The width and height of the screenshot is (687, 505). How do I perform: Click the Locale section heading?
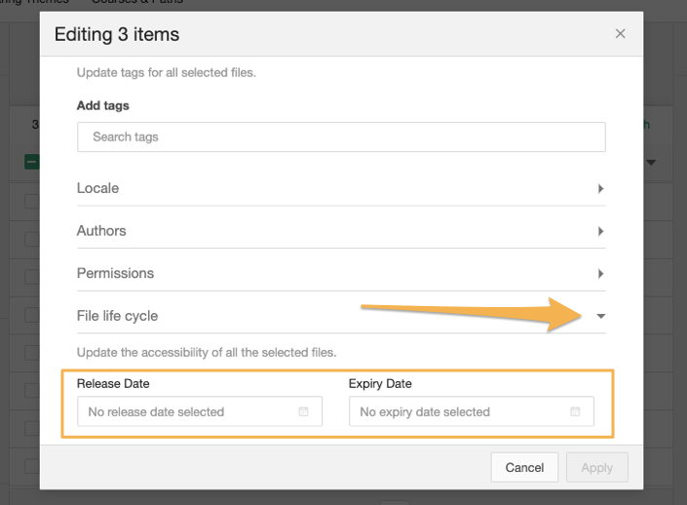[x=97, y=188]
